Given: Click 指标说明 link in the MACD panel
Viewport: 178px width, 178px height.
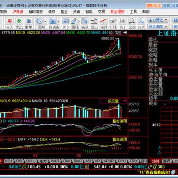Looking at the screenshot, I should pos(120,139).
